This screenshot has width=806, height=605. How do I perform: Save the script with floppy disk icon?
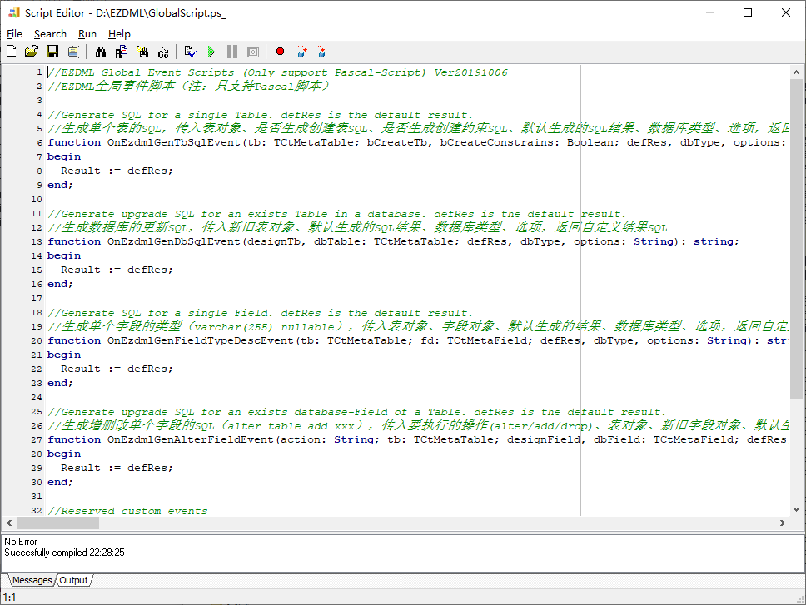coord(52,52)
